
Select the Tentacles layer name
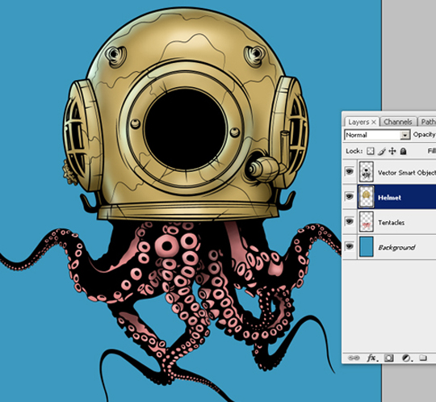392,223
